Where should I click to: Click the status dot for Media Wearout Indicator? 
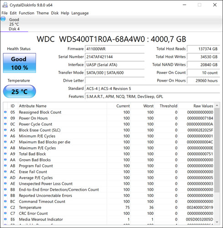[x=5, y=219]
